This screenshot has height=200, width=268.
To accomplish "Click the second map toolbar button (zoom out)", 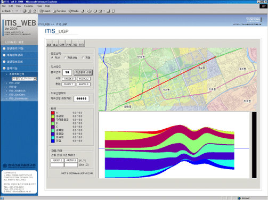I will coord(55,43).
